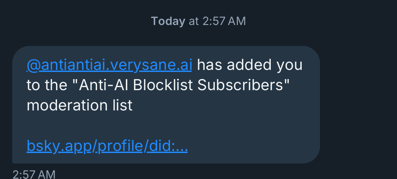The width and height of the screenshot is (397, 179).
Task: Follow the bsky.app/profile/did link
Action: tap(107, 146)
